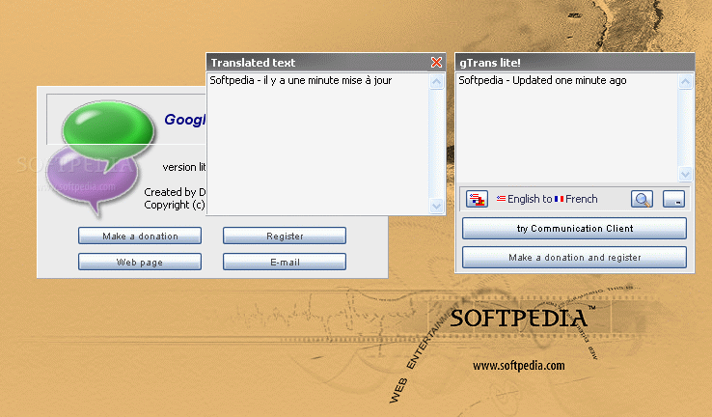
Task: Click translated text 'il y a une minute mise à jour'
Action: coord(327,80)
